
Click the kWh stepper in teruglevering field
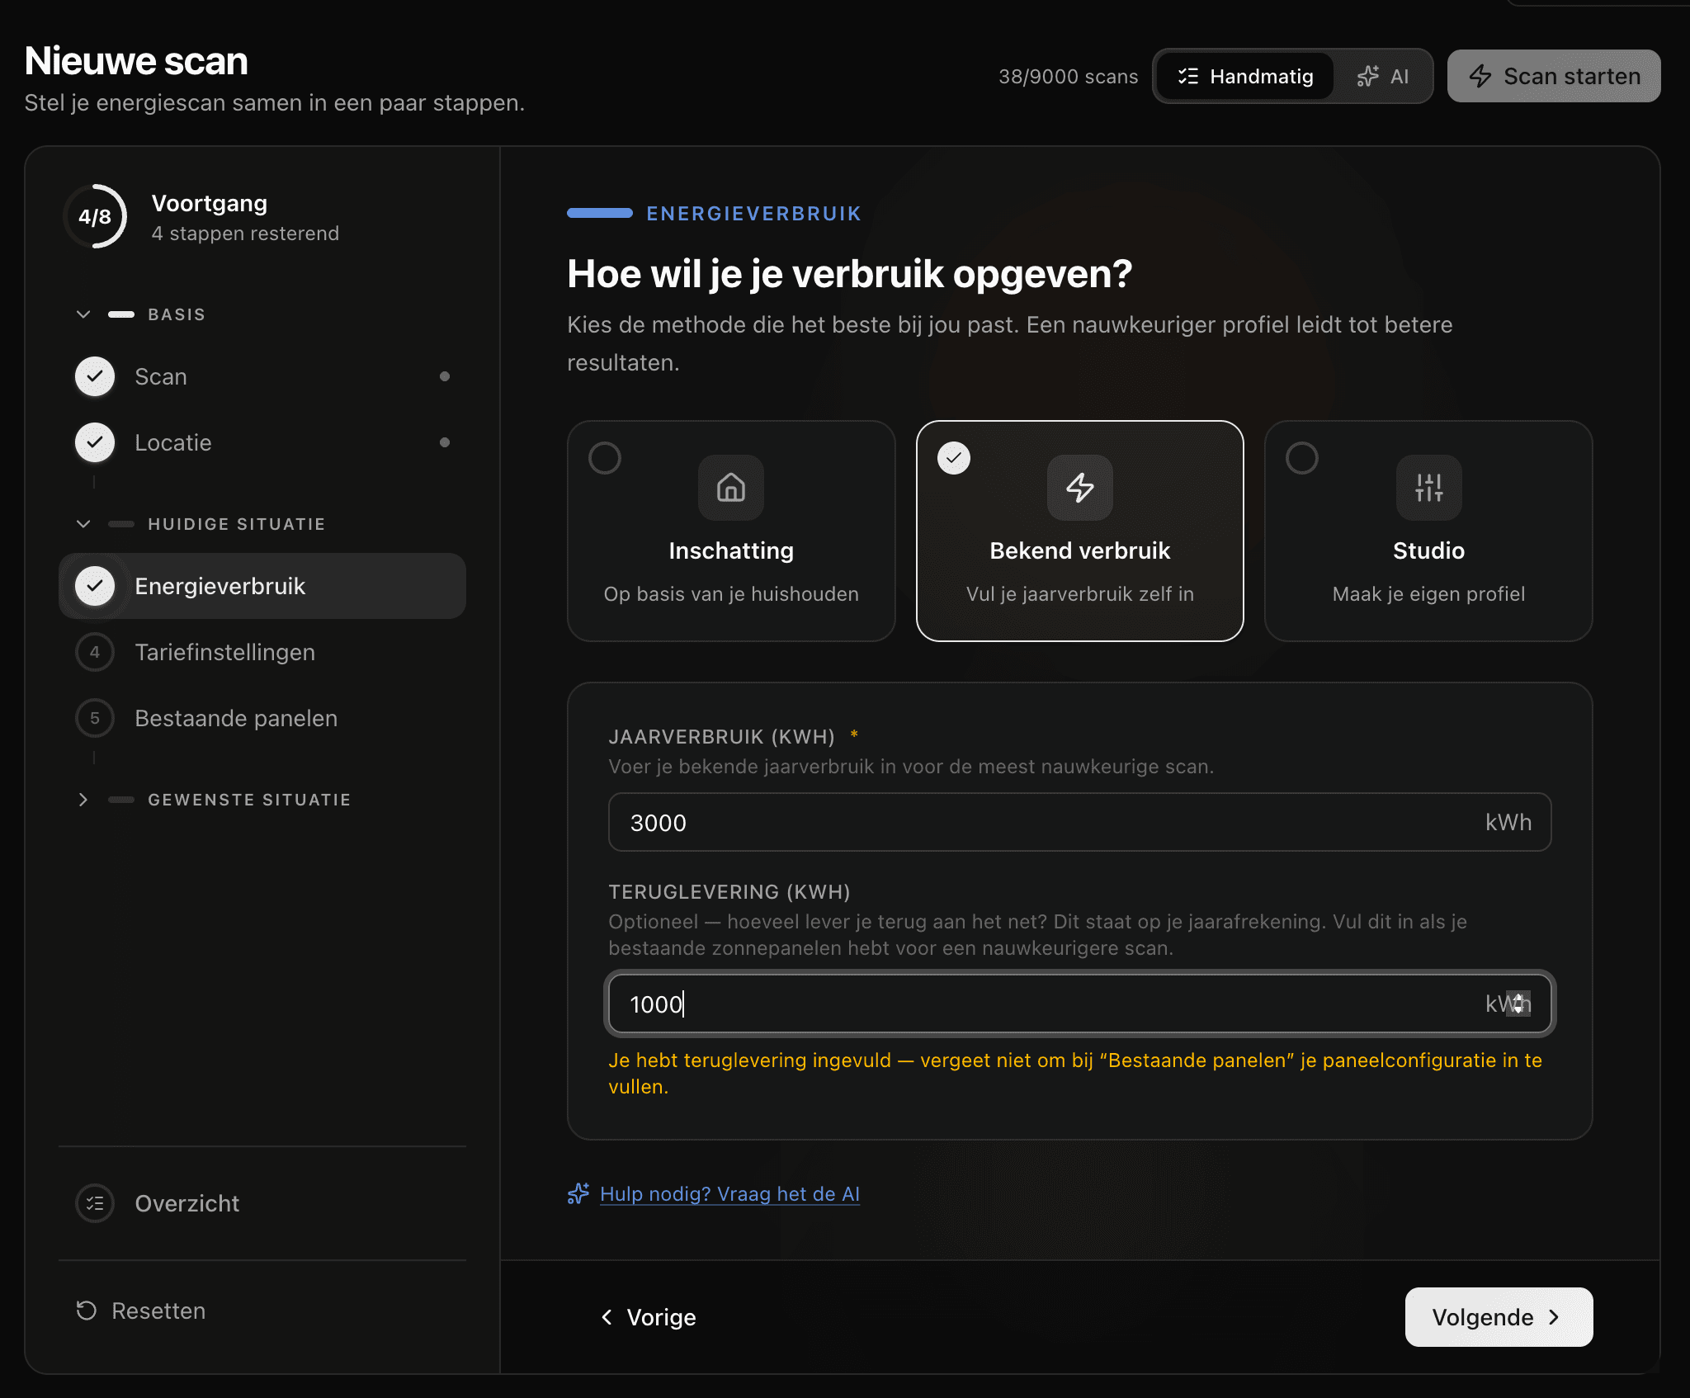coord(1517,1004)
